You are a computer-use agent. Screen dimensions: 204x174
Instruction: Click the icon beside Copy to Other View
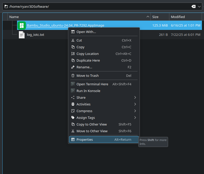pos(73,125)
